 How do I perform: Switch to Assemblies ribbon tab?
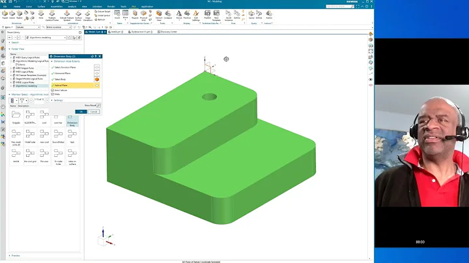[x=56, y=7]
